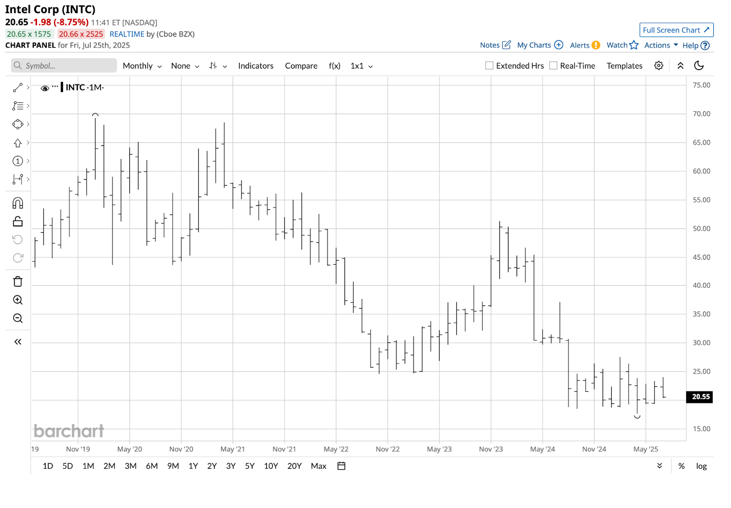Open the Compare menu
This screenshot has height=508, width=731.
(301, 66)
